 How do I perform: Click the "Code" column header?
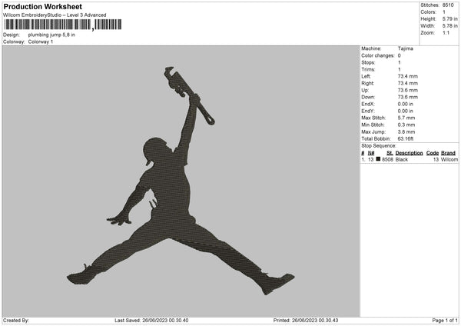[433, 153]
